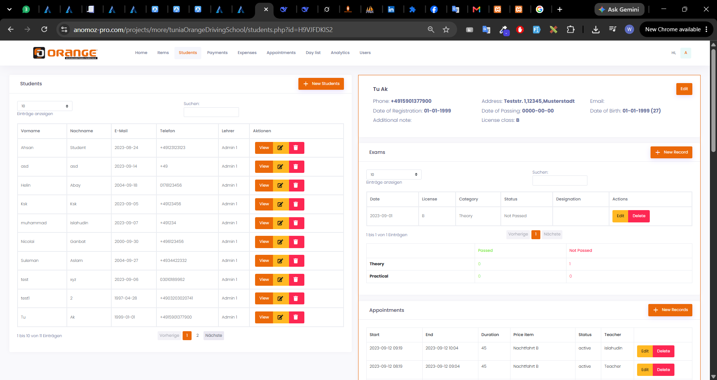Click the Orange driving school logo
Viewport: 717px width, 380px height.
65,53
